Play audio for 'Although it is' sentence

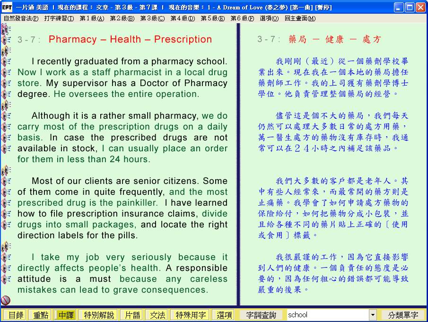click(6, 116)
